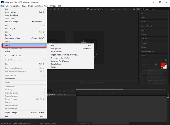Image resolution: width=170 pixels, height=125 pixels.
Task: Open the paint Mode dropdown
Action: [155, 71]
